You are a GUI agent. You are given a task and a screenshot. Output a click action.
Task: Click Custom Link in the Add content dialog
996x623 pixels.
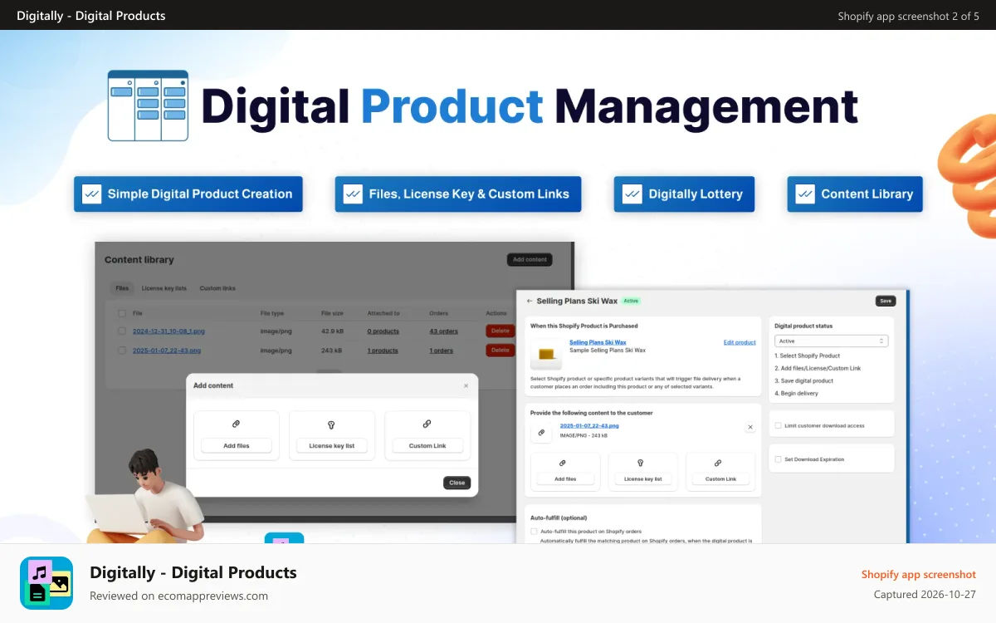427,446
